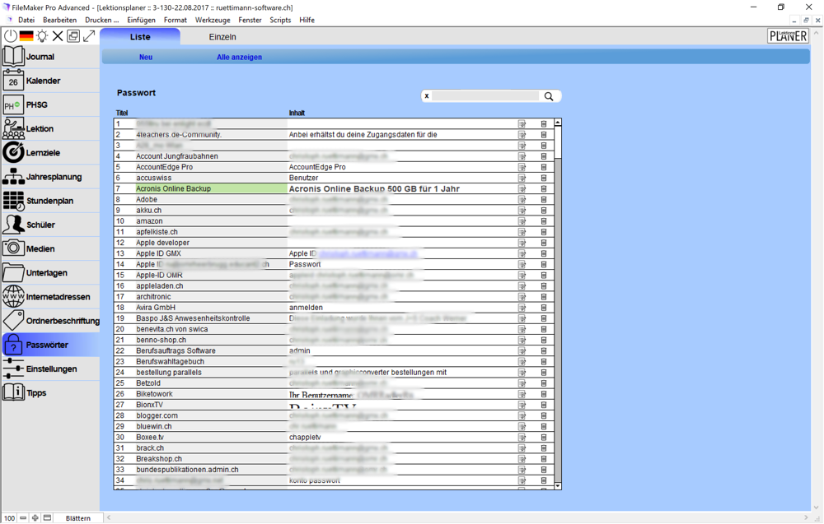Switch to the Einzeln tab
Screen dimensions: 824x524
[222, 37]
